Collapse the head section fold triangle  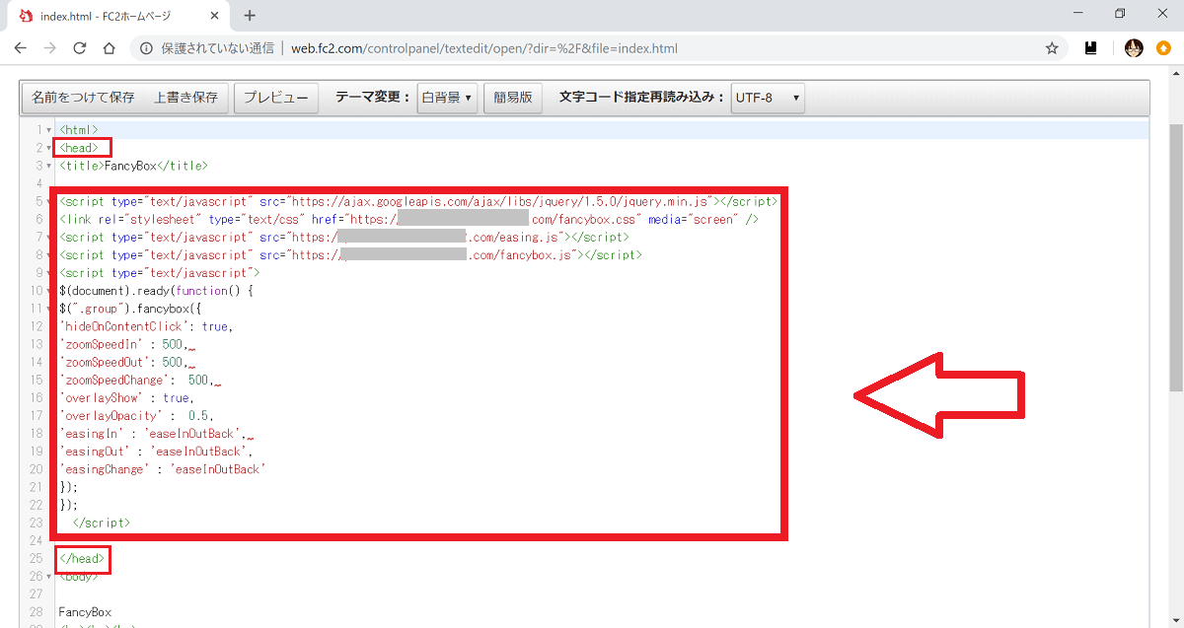tap(47, 147)
